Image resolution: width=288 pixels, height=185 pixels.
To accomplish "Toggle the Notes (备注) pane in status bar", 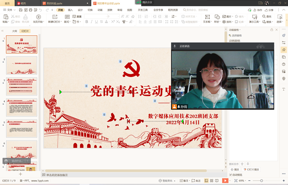I will point(184,180).
